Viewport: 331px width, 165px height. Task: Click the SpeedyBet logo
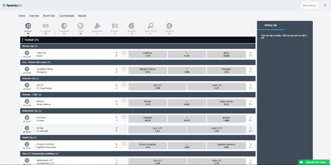click(12, 5)
